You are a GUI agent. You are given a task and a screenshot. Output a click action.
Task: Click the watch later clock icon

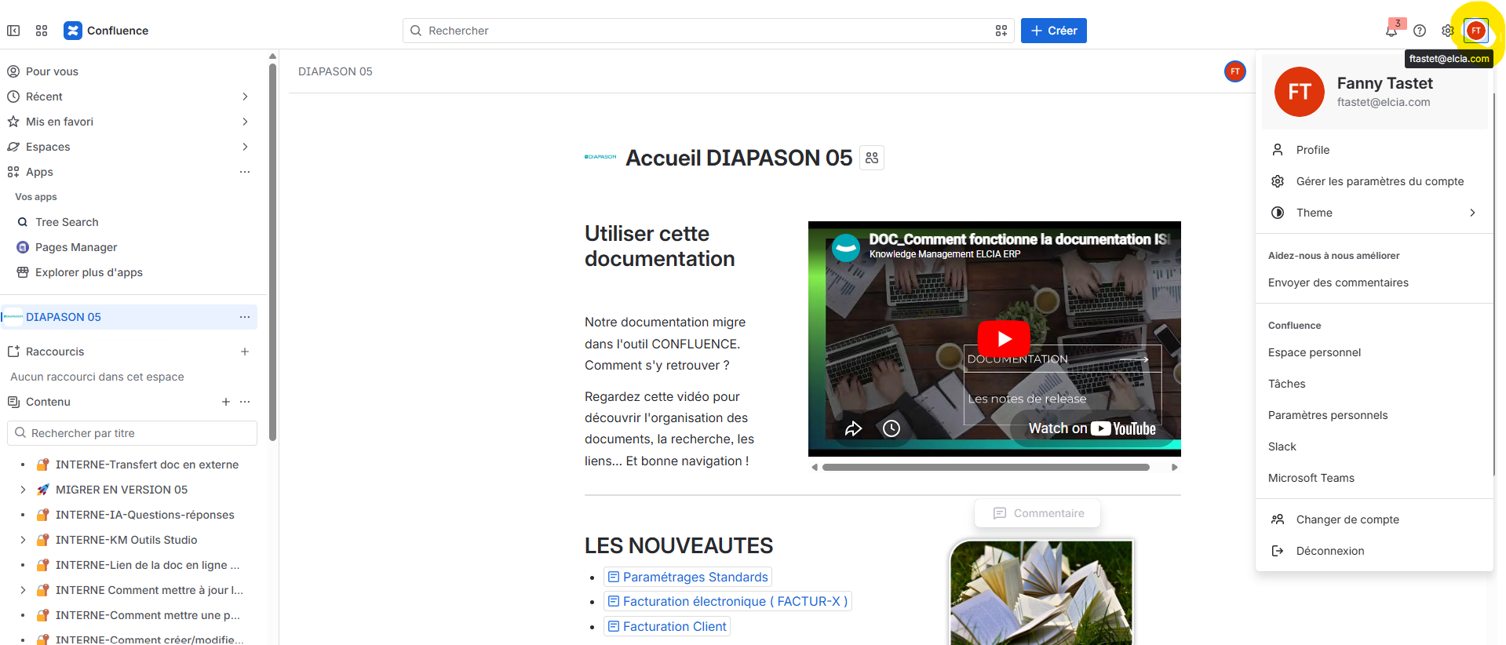[x=892, y=428]
